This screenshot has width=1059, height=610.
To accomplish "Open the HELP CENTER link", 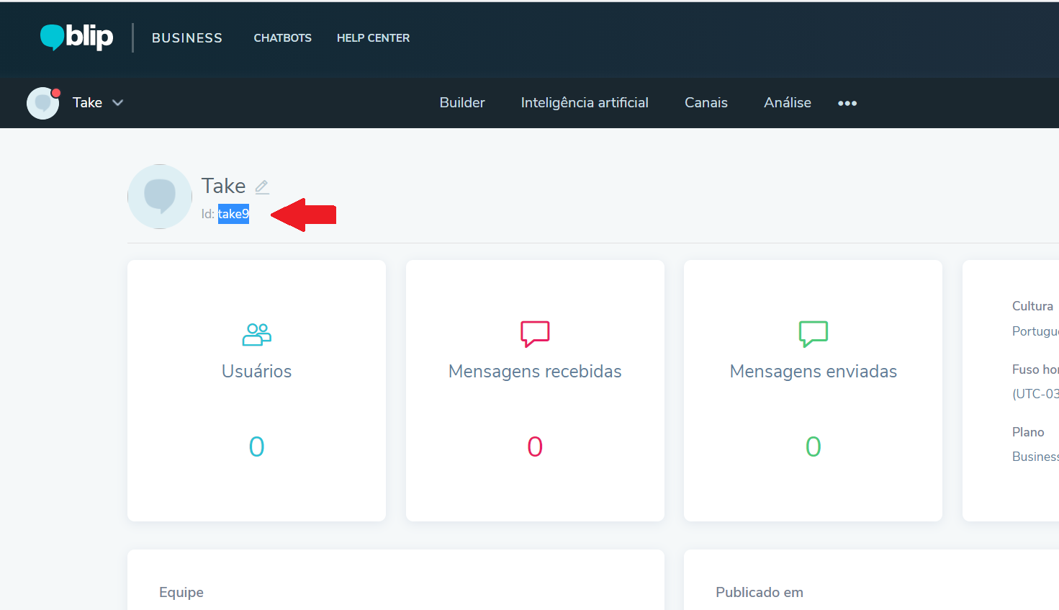I will click(373, 38).
